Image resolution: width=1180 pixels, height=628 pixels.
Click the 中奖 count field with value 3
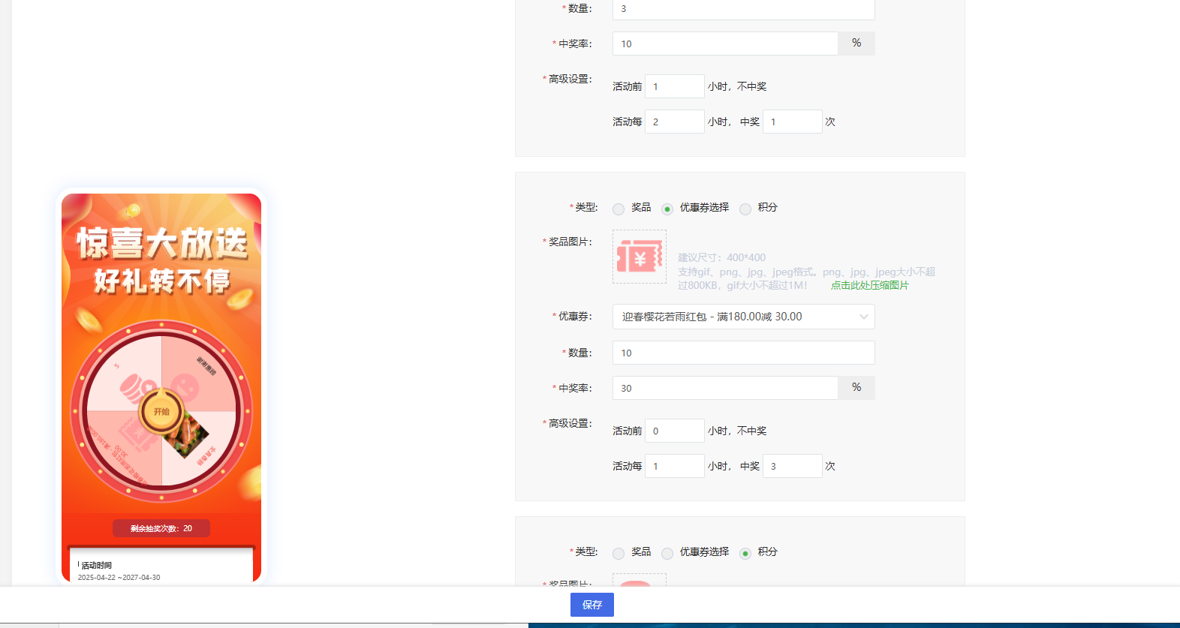[x=792, y=466]
